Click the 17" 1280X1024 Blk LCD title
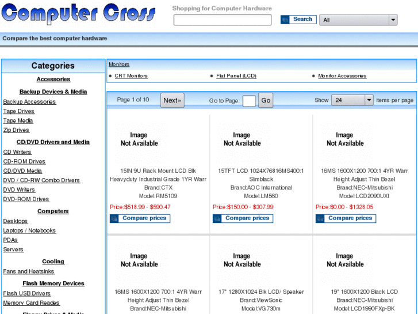The width and height of the screenshot is (418, 314). click(261, 292)
